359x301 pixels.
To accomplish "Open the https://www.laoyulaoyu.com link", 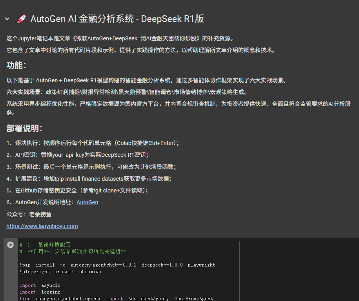I will [x=42, y=226].
